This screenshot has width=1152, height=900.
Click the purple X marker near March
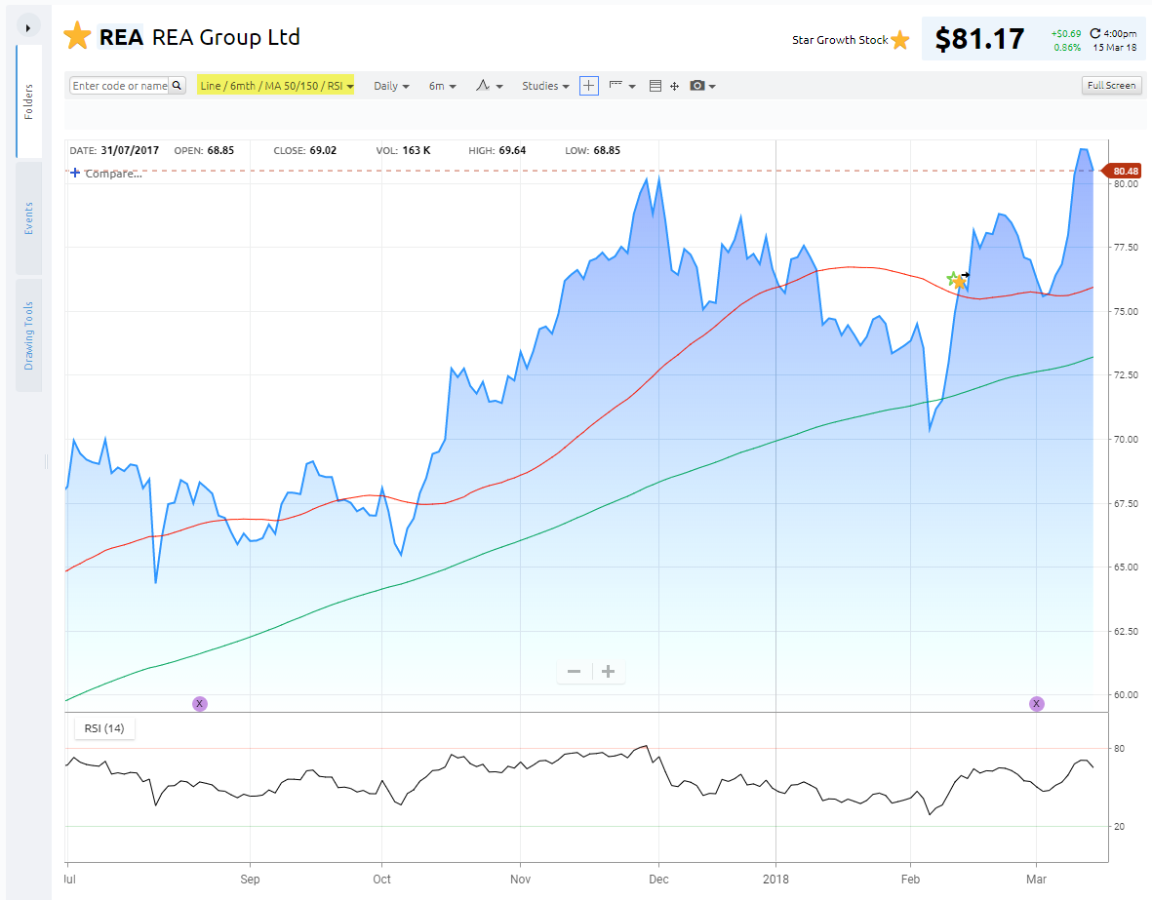[x=1037, y=704]
